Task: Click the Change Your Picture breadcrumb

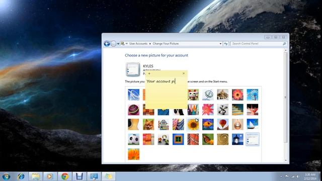Action: (166, 44)
